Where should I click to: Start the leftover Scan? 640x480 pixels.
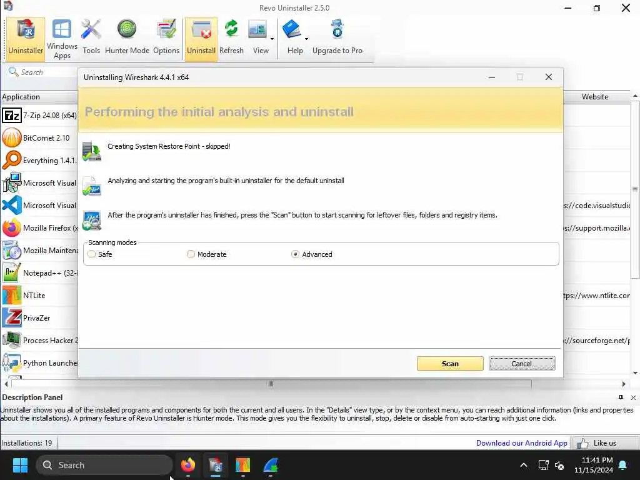point(450,364)
